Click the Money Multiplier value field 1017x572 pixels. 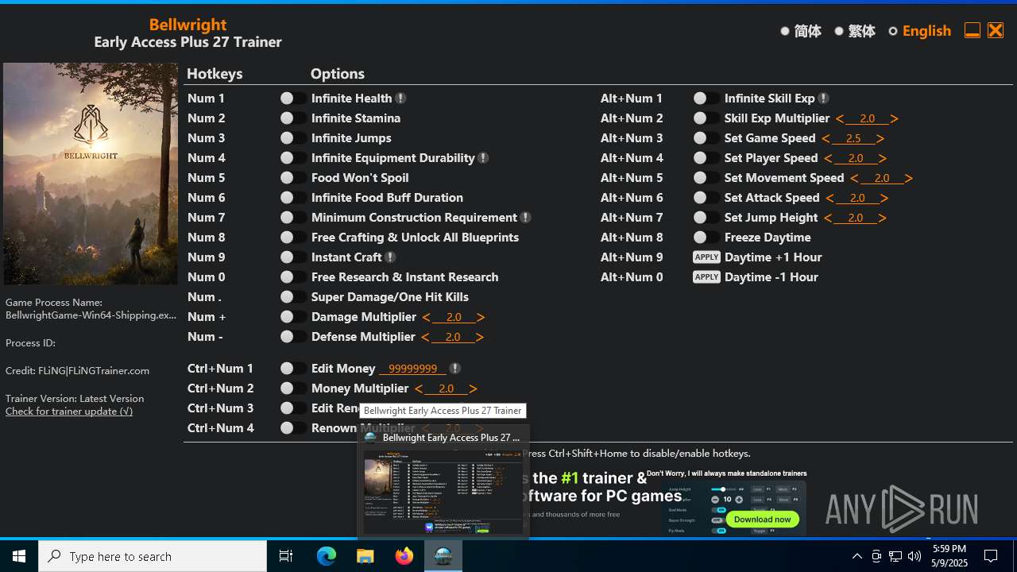446,388
